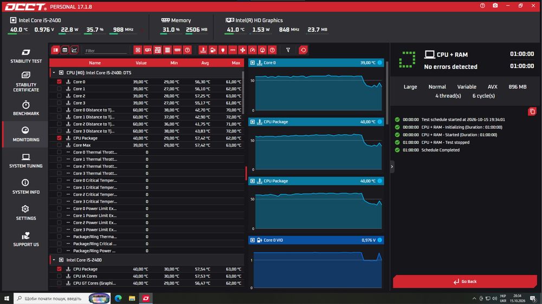Click info icon on Core 0 VID graph
542x304 pixels.
click(x=379, y=240)
